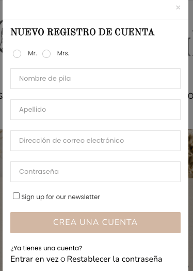This screenshot has width=193, height=271.
Task: Click the lowercase o separator between the links
Action: point(63,260)
